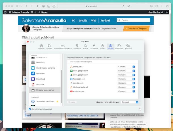Select the titoli.aranzulla.srl row
This screenshot has width=173, height=131.
(x=103, y=87)
